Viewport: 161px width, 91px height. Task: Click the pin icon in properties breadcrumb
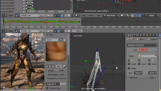pyautogui.click(x=128, y=39)
